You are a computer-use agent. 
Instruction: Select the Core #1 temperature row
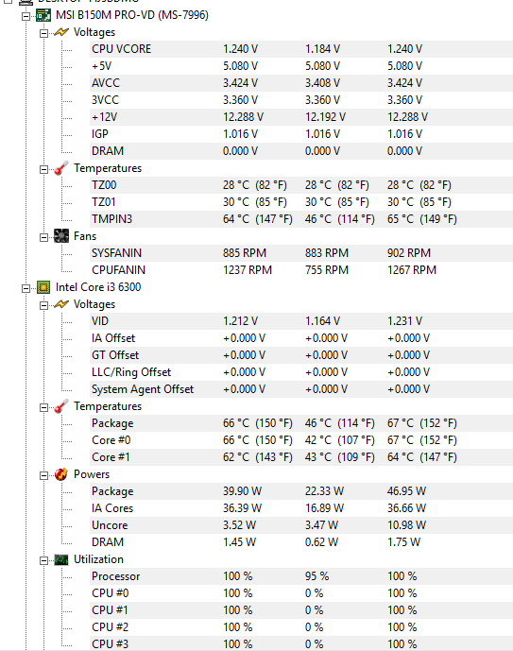(x=301, y=457)
